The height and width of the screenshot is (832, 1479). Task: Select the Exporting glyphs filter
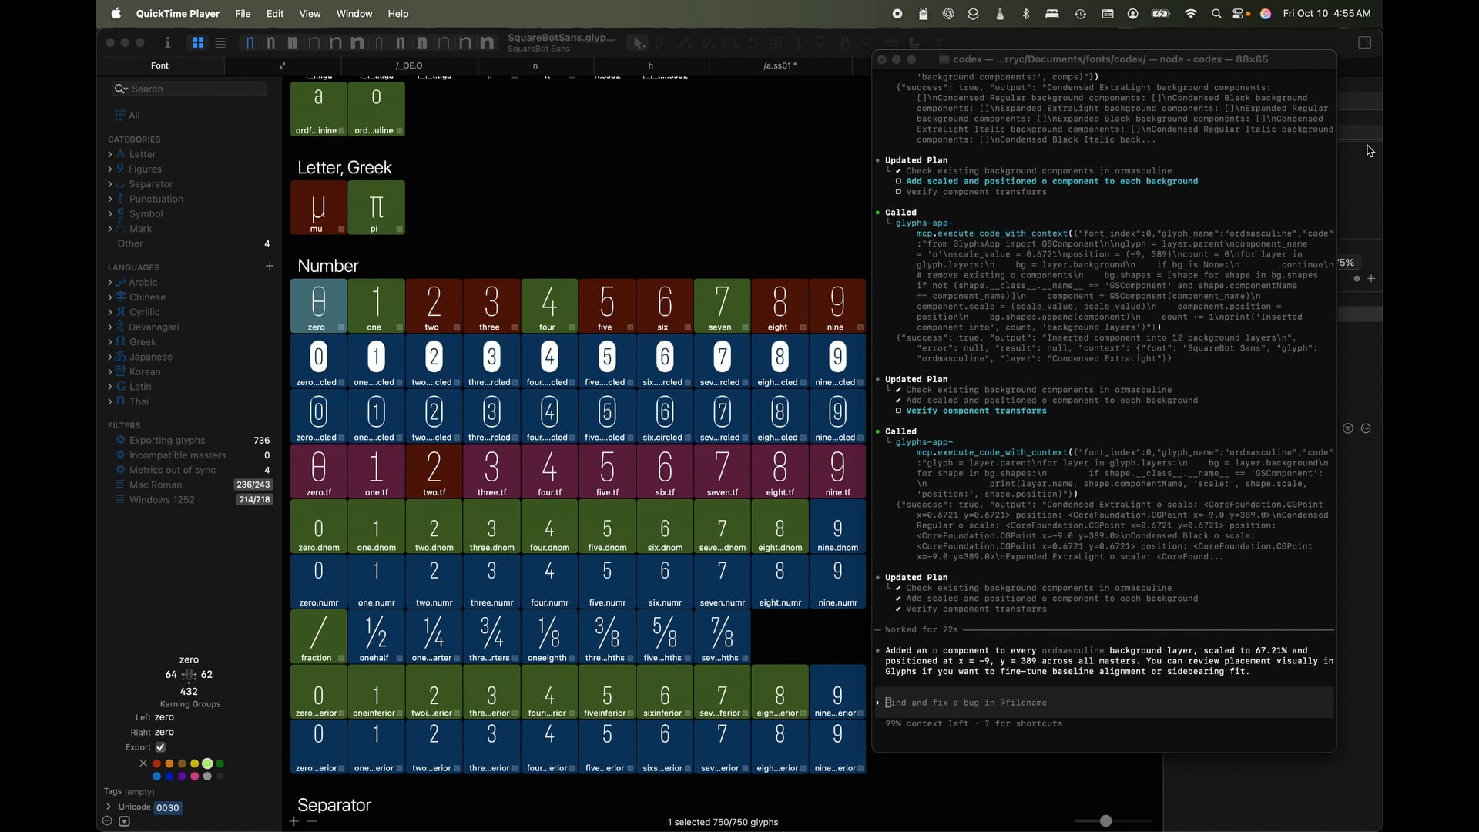[167, 441]
